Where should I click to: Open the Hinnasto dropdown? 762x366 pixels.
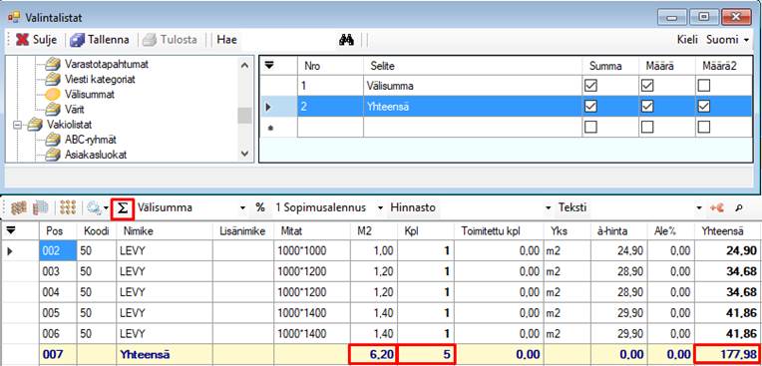tap(549, 208)
